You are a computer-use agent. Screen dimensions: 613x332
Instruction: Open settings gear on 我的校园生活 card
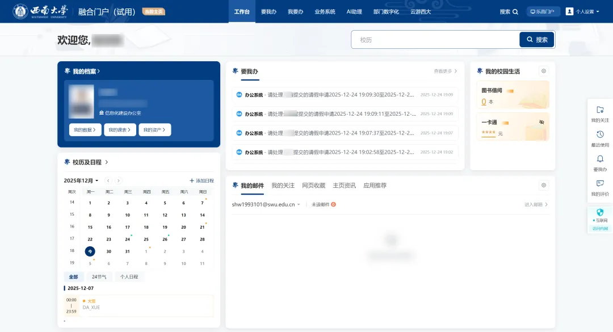544,71
